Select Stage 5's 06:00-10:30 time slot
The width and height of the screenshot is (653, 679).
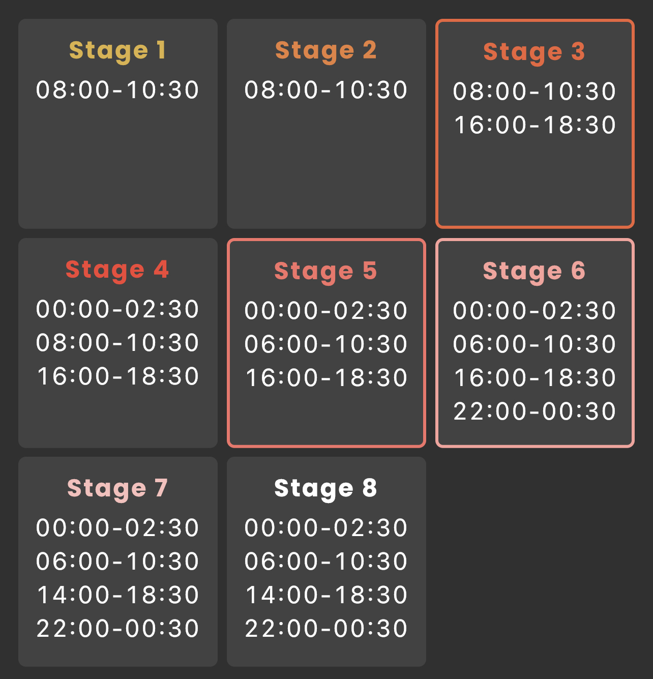(326, 344)
